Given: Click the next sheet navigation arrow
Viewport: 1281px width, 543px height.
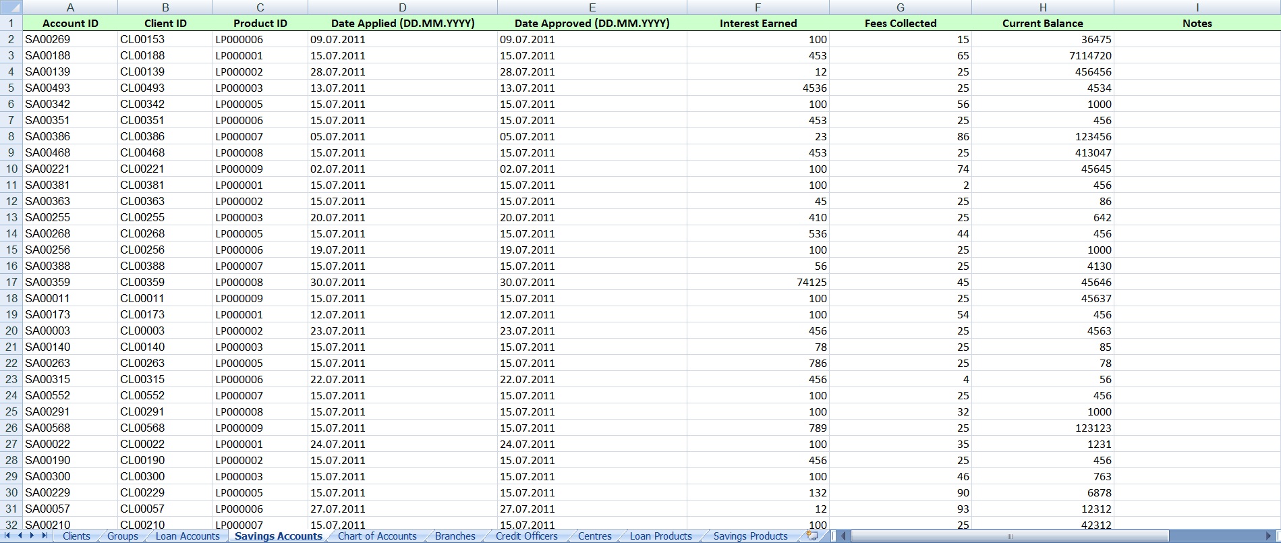Looking at the screenshot, I should tap(32, 536).
